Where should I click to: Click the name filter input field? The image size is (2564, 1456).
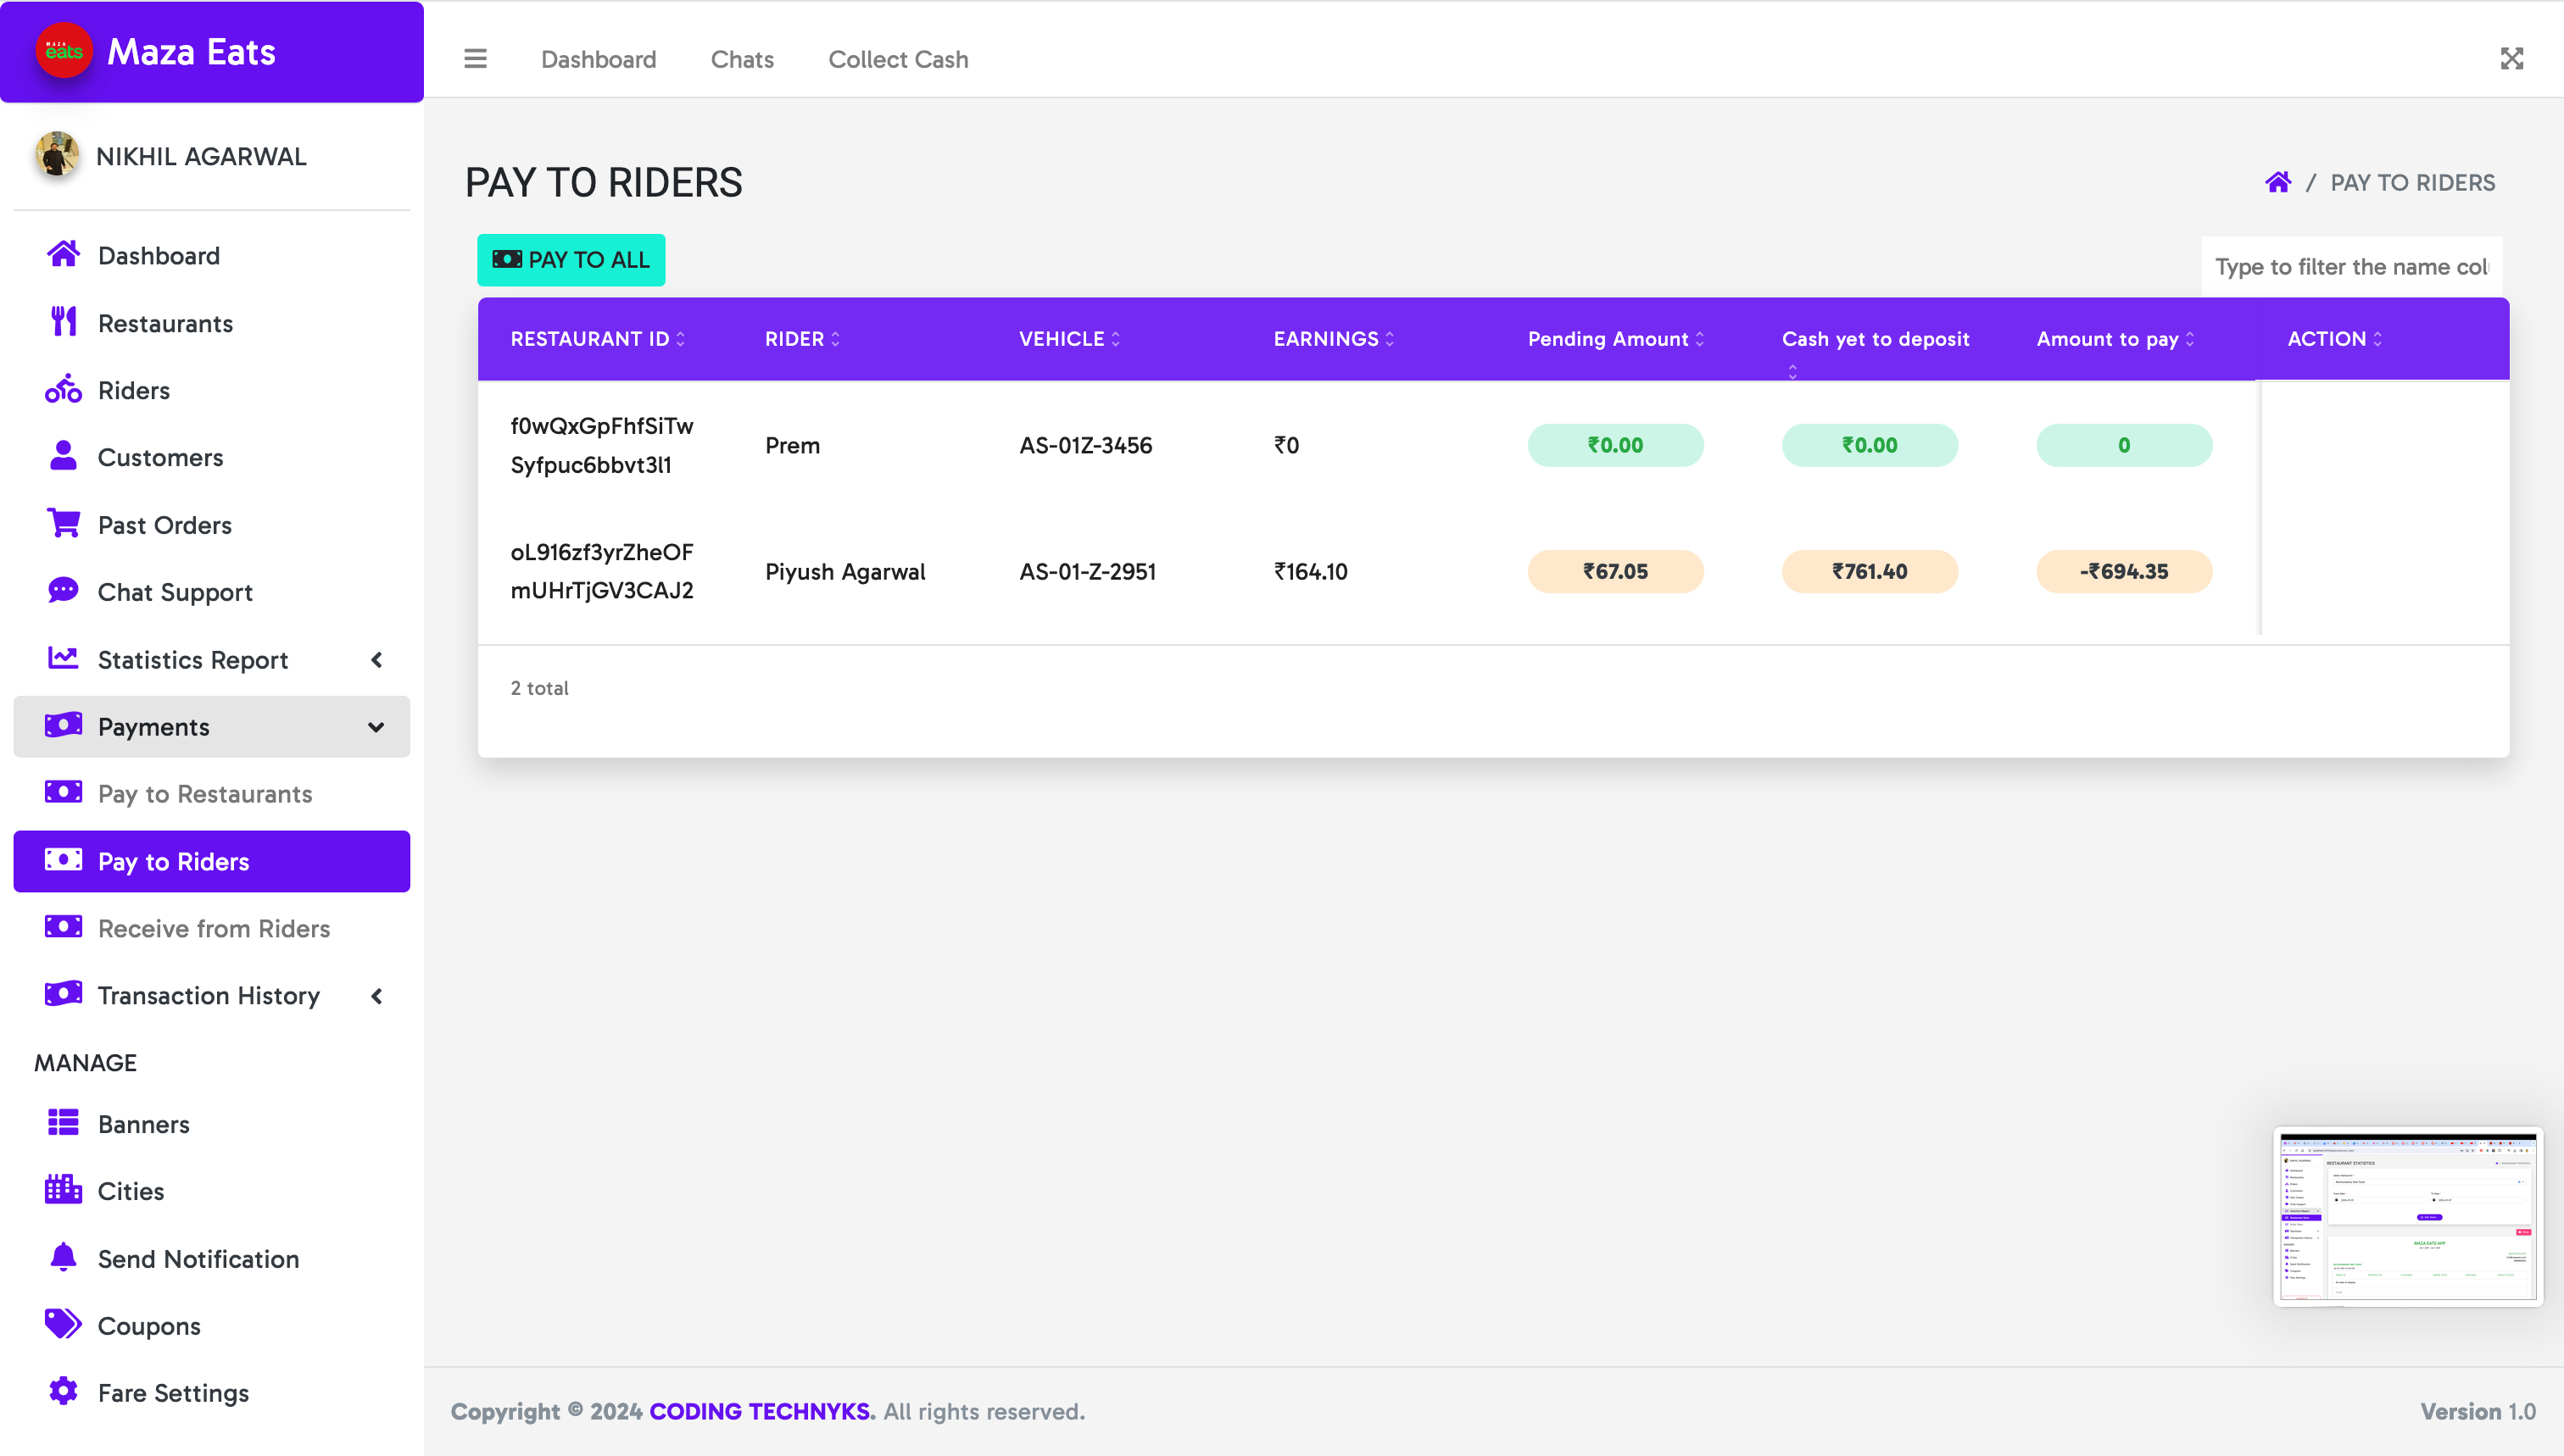[x=2353, y=266]
